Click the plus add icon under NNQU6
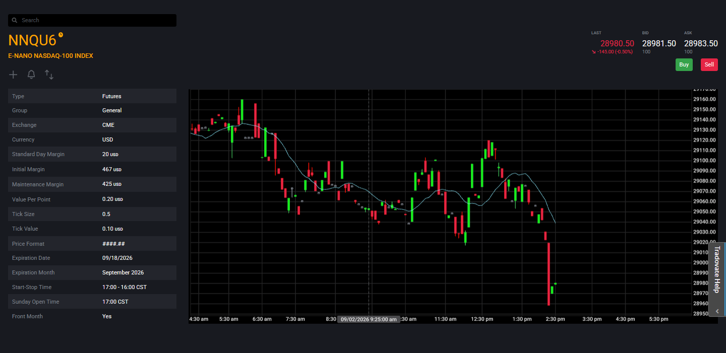 [x=13, y=75]
